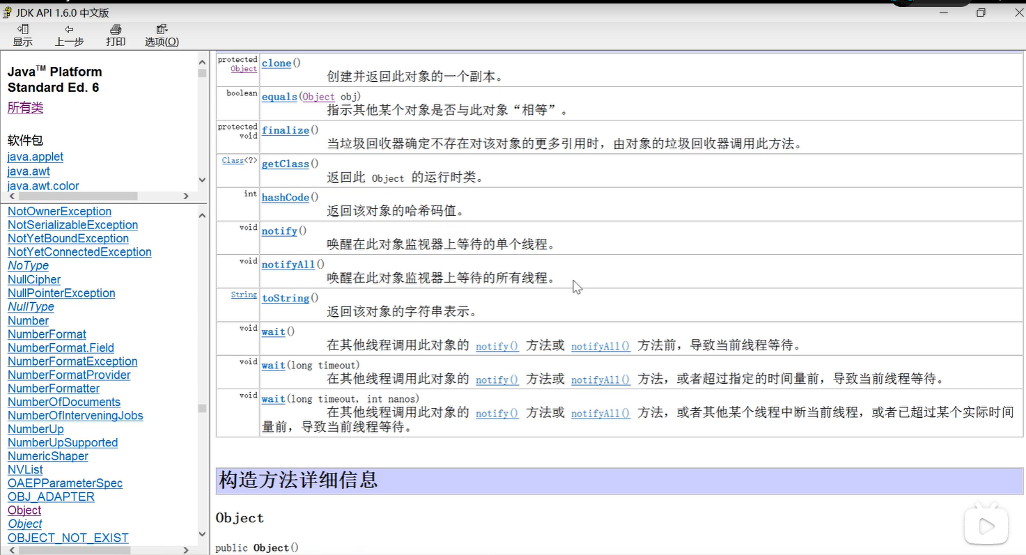
Task: Click the video play overlay icon
Action: [x=986, y=526]
